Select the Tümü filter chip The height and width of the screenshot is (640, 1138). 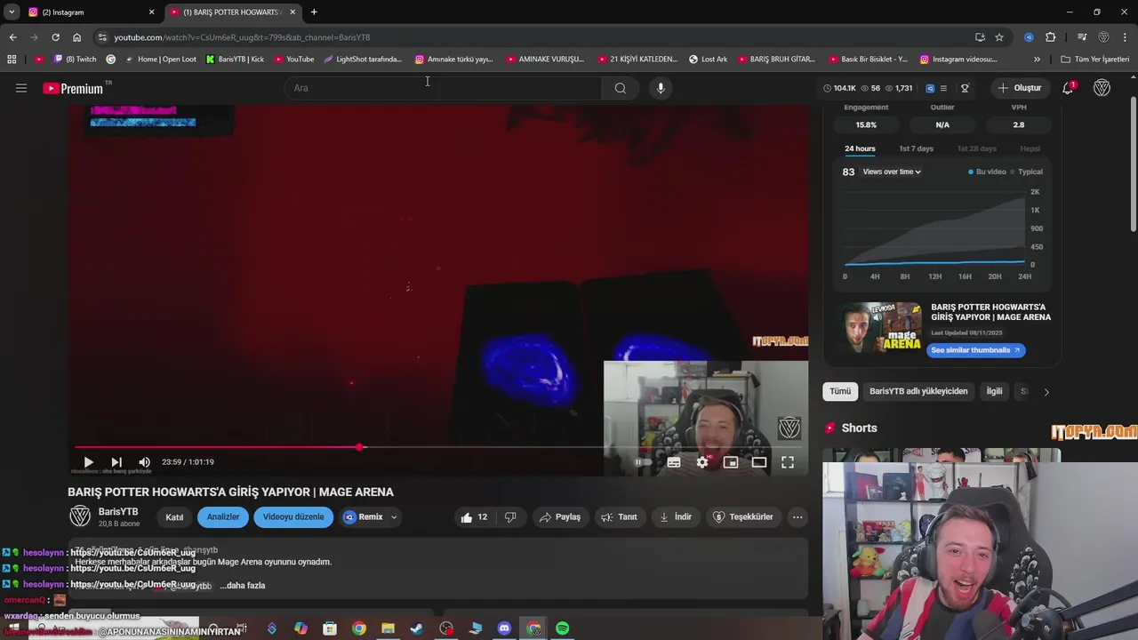(840, 391)
